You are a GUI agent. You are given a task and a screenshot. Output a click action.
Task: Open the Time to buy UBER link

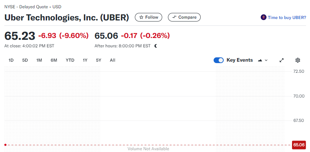point(287,17)
